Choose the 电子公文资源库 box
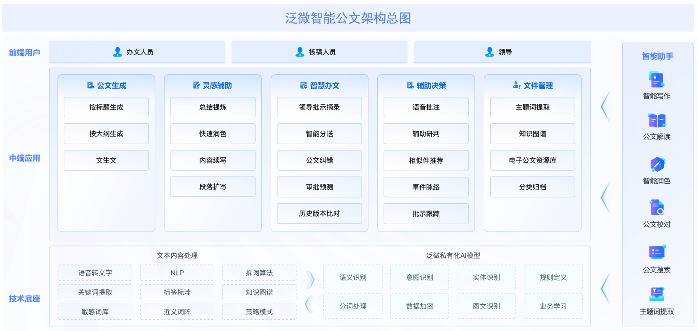The image size is (698, 331). pyautogui.click(x=532, y=160)
